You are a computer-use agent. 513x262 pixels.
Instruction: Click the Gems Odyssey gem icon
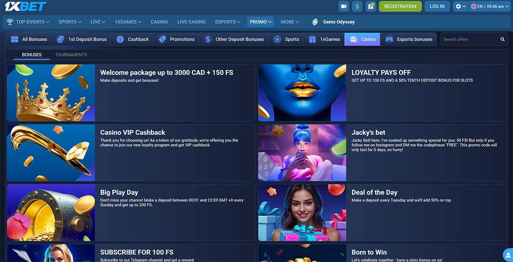[x=315, y=22]
